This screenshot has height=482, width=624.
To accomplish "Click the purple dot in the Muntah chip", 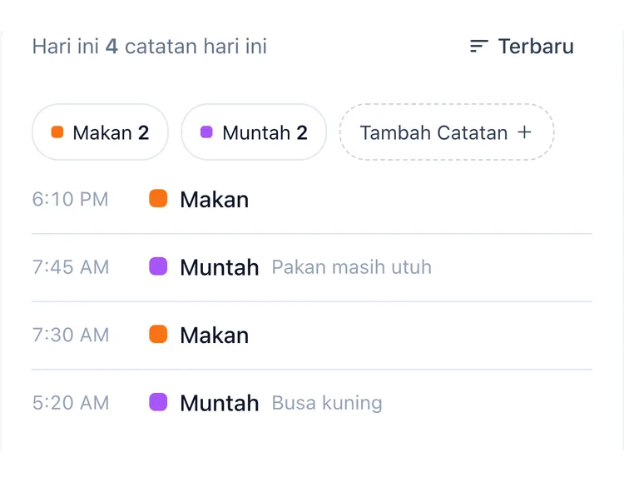I will click(x=206, y=132).
